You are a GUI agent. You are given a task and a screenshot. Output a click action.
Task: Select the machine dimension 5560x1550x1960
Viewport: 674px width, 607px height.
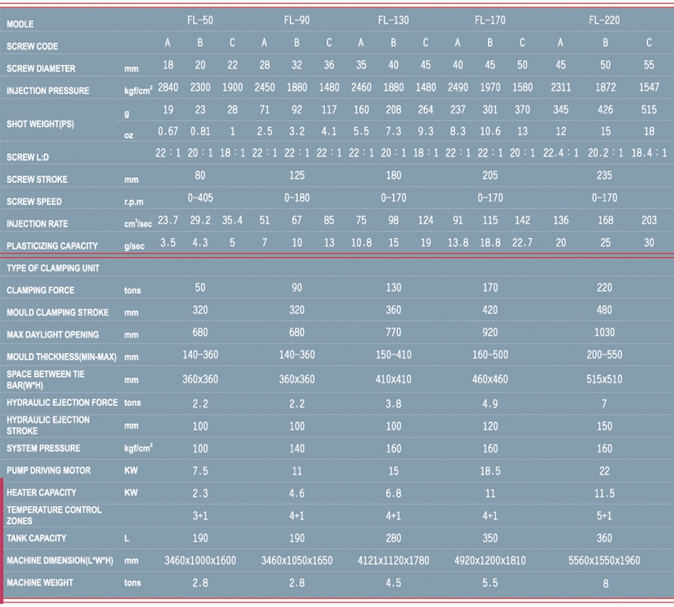604,560
